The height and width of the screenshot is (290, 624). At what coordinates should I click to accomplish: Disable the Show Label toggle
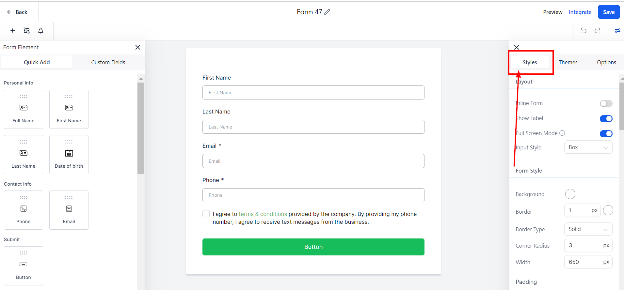[x=606, y=119]
